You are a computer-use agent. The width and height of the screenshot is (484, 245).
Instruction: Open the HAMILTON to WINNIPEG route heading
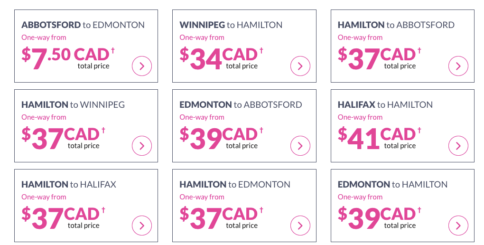(73, 104)
